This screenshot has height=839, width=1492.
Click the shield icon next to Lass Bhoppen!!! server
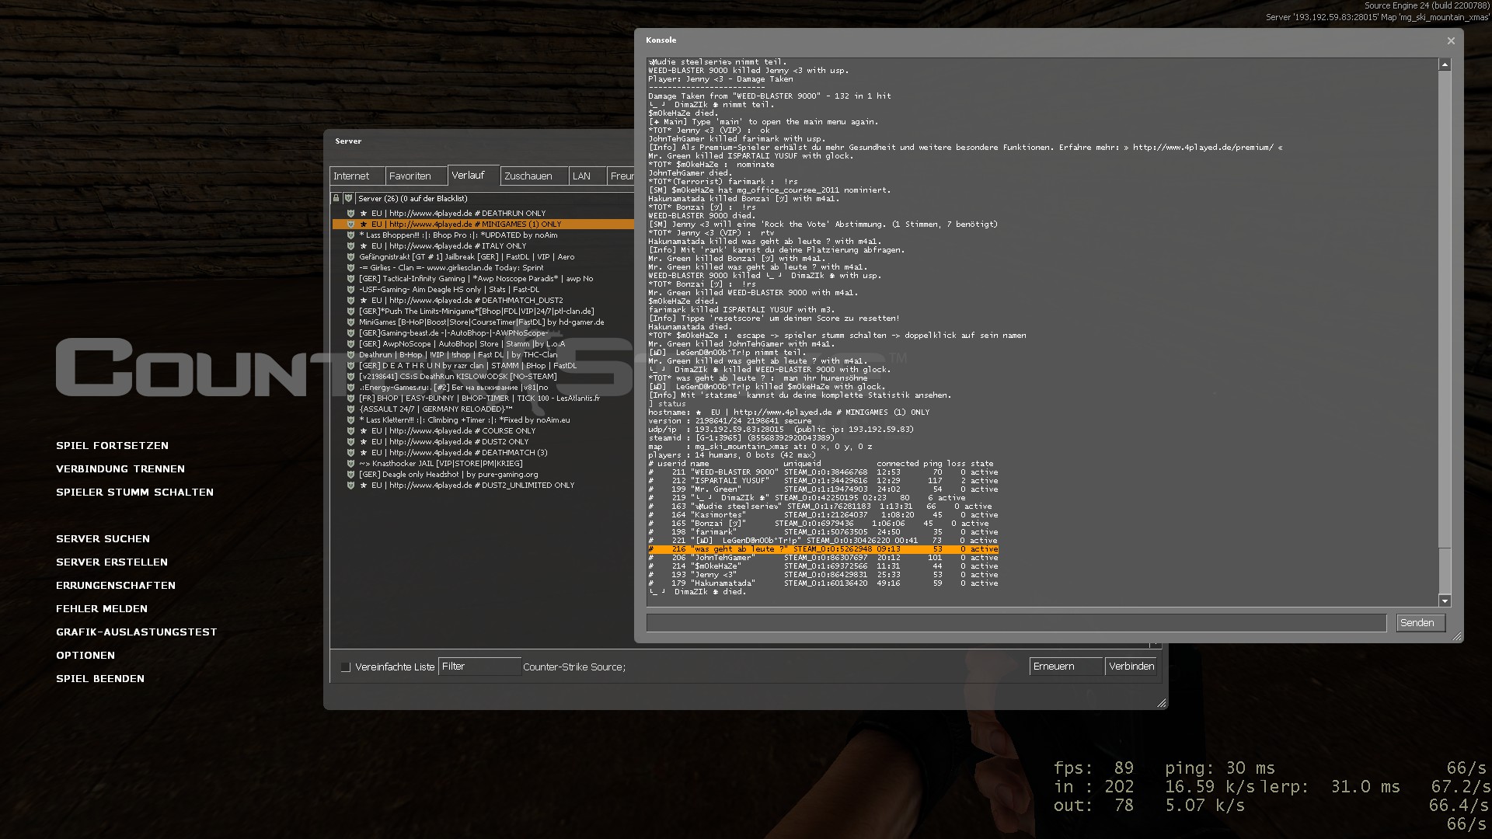pyautogui.click(x=350, y=235)
